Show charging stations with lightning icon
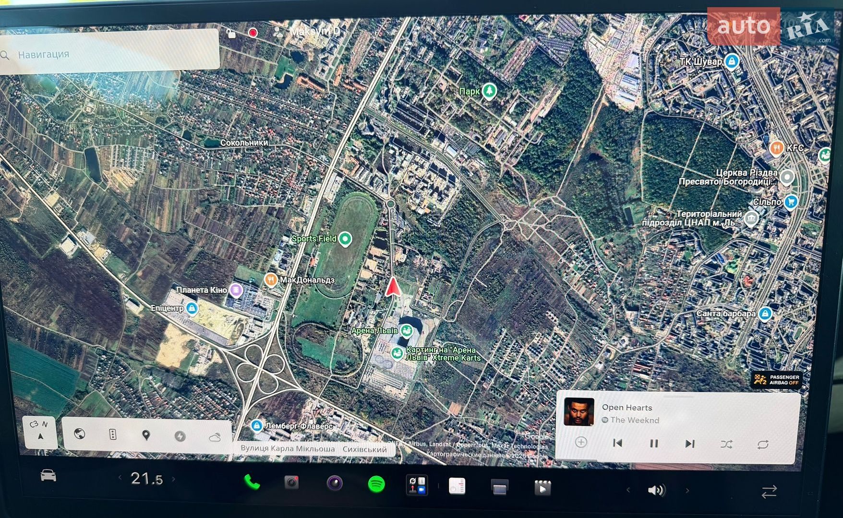Screen dimensions: 843x518 click(180, 436)
